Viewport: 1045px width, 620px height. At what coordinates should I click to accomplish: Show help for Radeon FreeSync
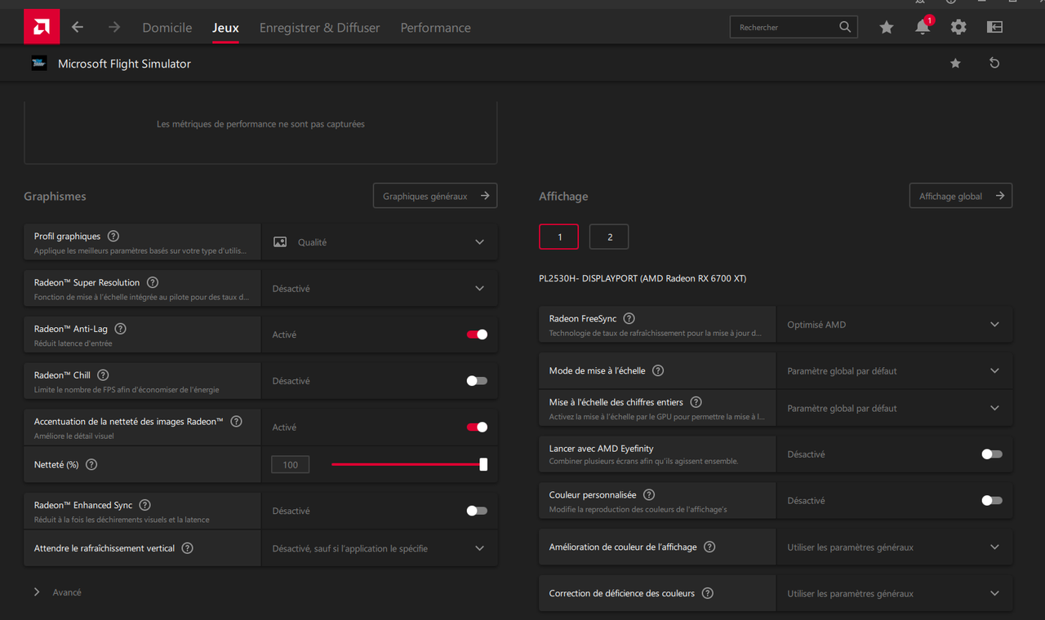pos(629,319)
